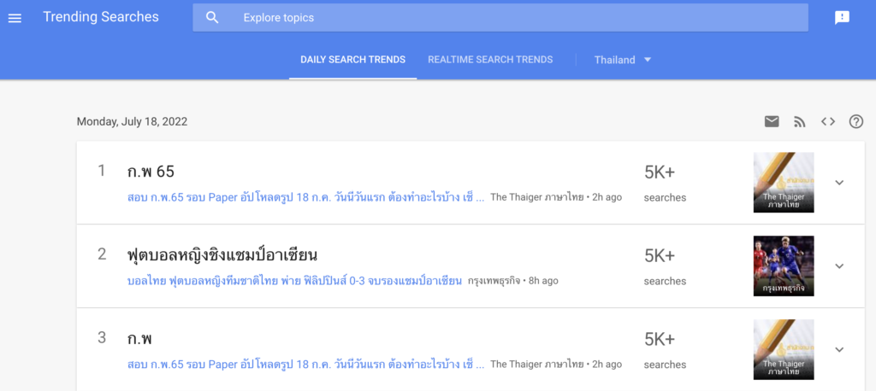
Task: Open the RSS feed icon
Action: [x=800, y=121]
